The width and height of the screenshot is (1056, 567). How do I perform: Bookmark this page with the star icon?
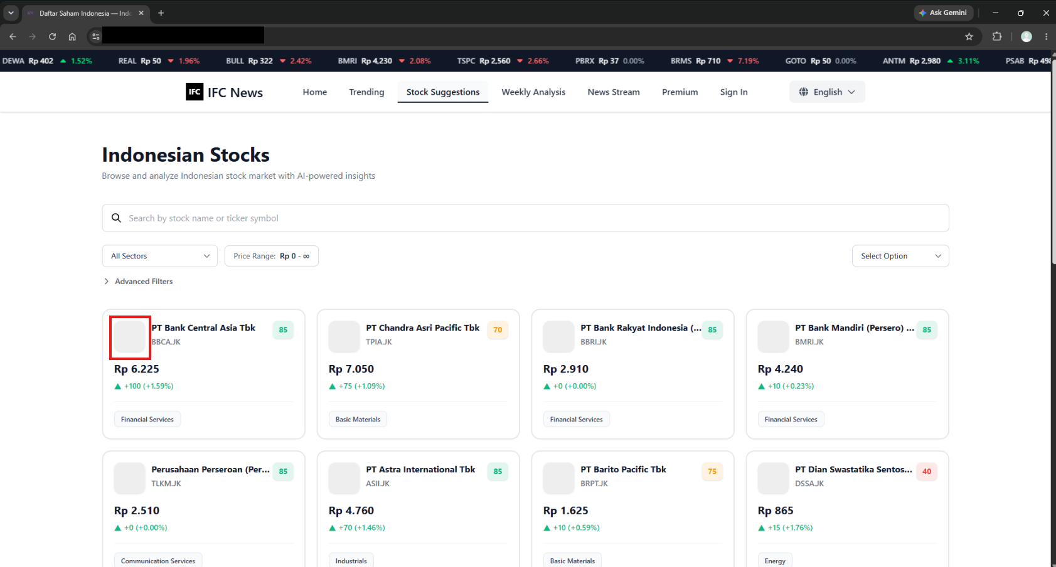point(969,36)
